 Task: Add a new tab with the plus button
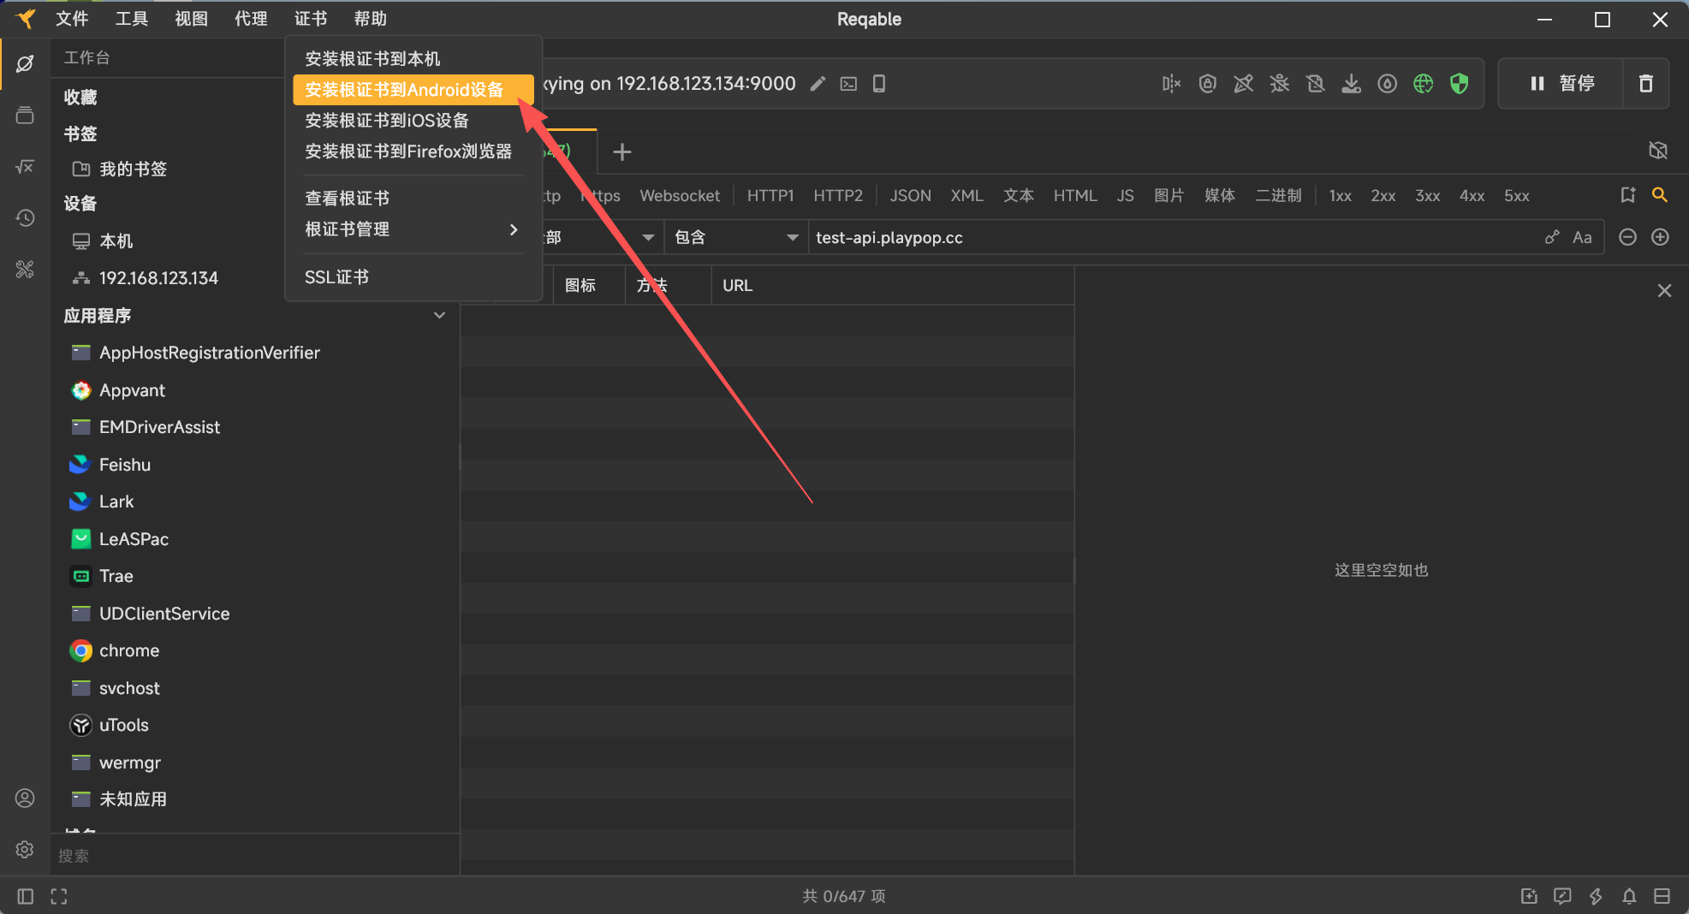click(x=622, y=152)
